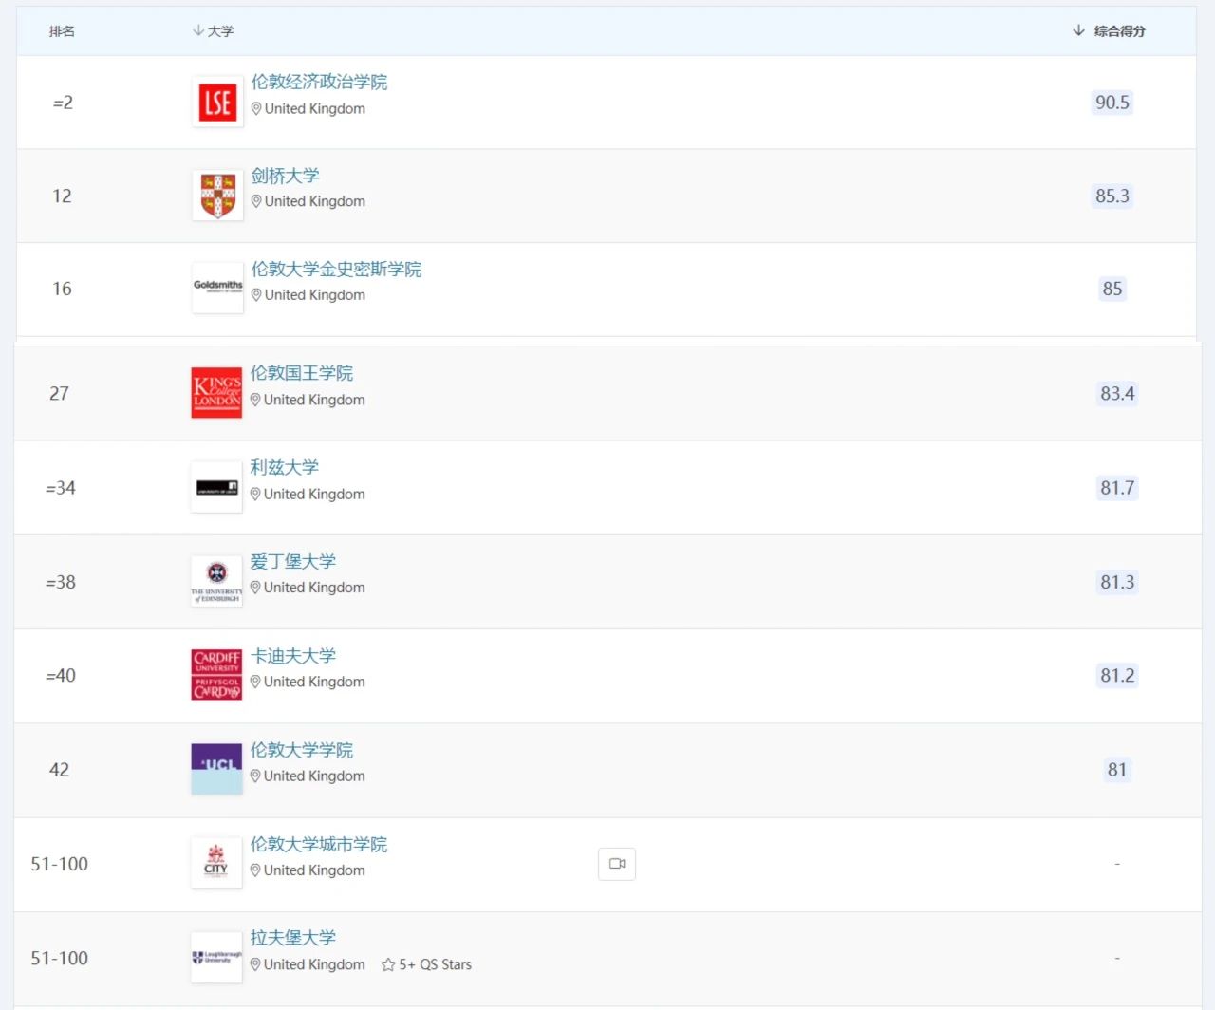
Task: Sort by 大学 column header
Action: (x=214, y=31)
